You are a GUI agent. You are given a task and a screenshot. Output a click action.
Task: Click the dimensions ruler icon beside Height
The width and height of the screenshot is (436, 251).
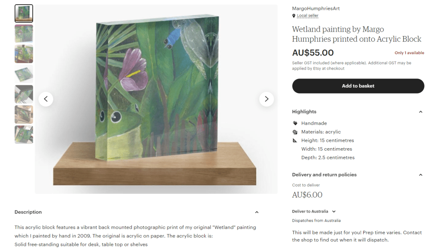[x=295, y=140]
